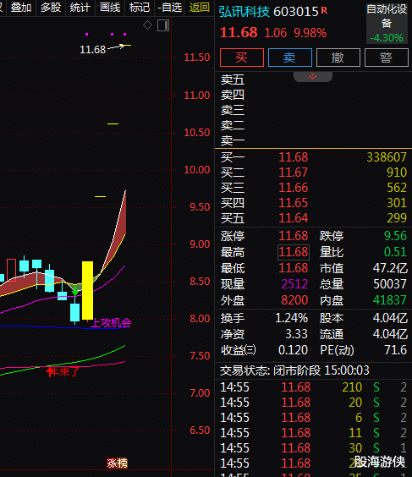Click the 买五 price 11.64
Screen dimensions: 412x477
294,218
